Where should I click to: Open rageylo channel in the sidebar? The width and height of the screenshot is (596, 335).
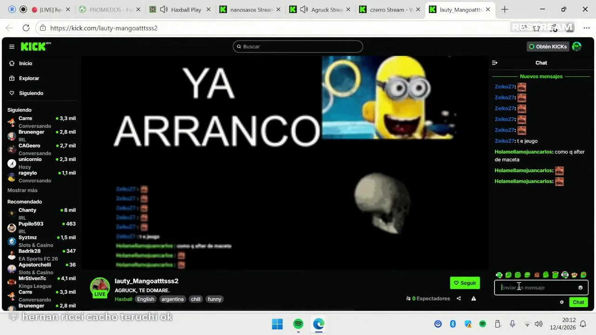tap(41, 177)
